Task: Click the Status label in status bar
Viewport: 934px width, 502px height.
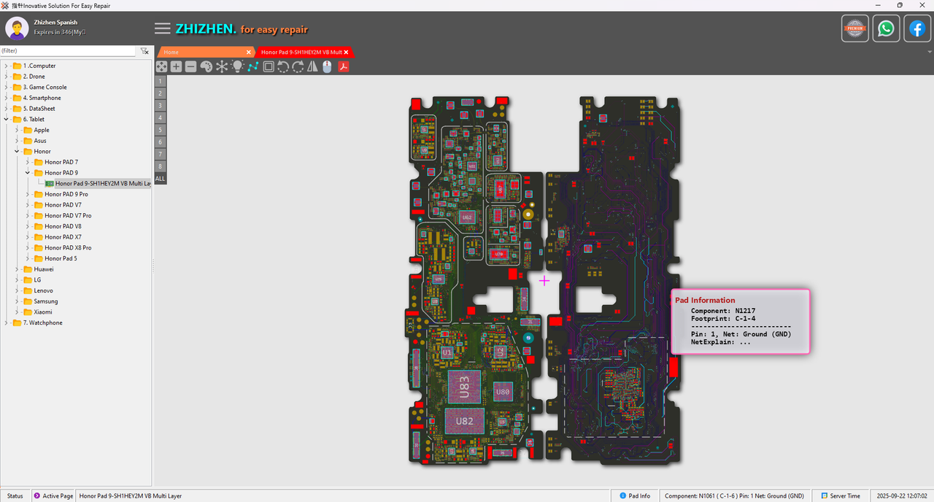Action: (15, 495)
